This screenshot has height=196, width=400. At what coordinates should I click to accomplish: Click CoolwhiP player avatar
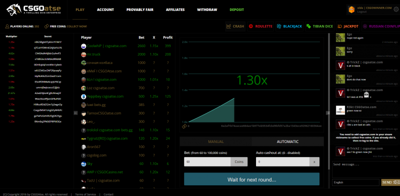pyautogui.click(x=83, y=46)
